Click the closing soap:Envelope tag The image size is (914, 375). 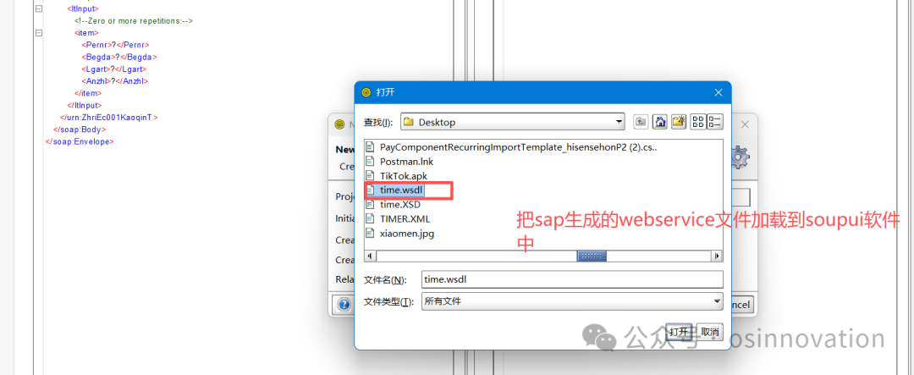[x=80, y=141]
